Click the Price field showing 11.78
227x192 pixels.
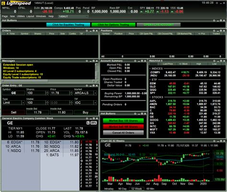[x=60, y=93]
